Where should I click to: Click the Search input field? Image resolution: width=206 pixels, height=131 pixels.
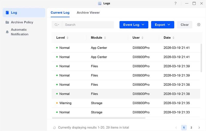88,25
